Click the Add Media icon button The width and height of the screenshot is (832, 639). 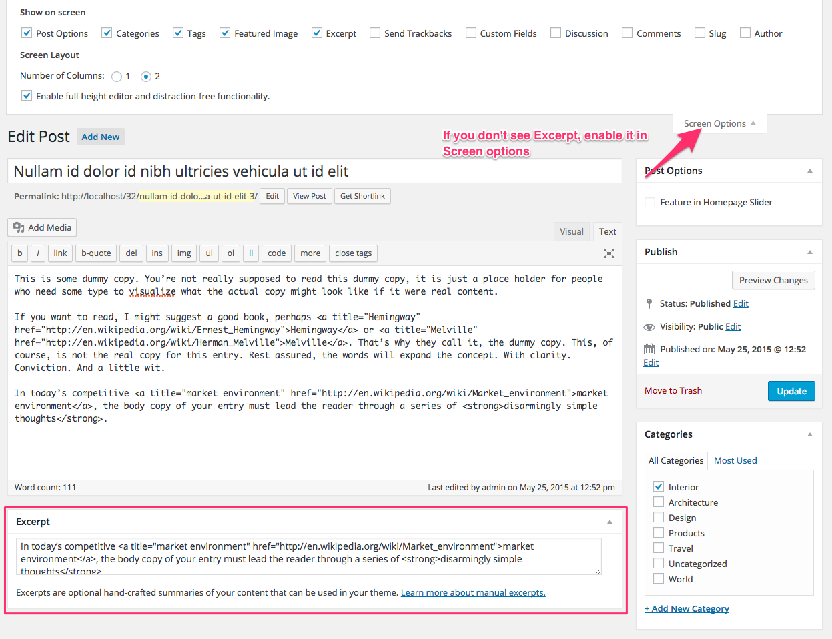42,227
